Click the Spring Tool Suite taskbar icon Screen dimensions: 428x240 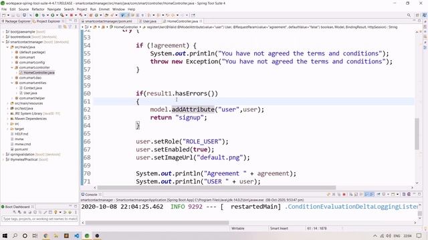tap(87, 235)
